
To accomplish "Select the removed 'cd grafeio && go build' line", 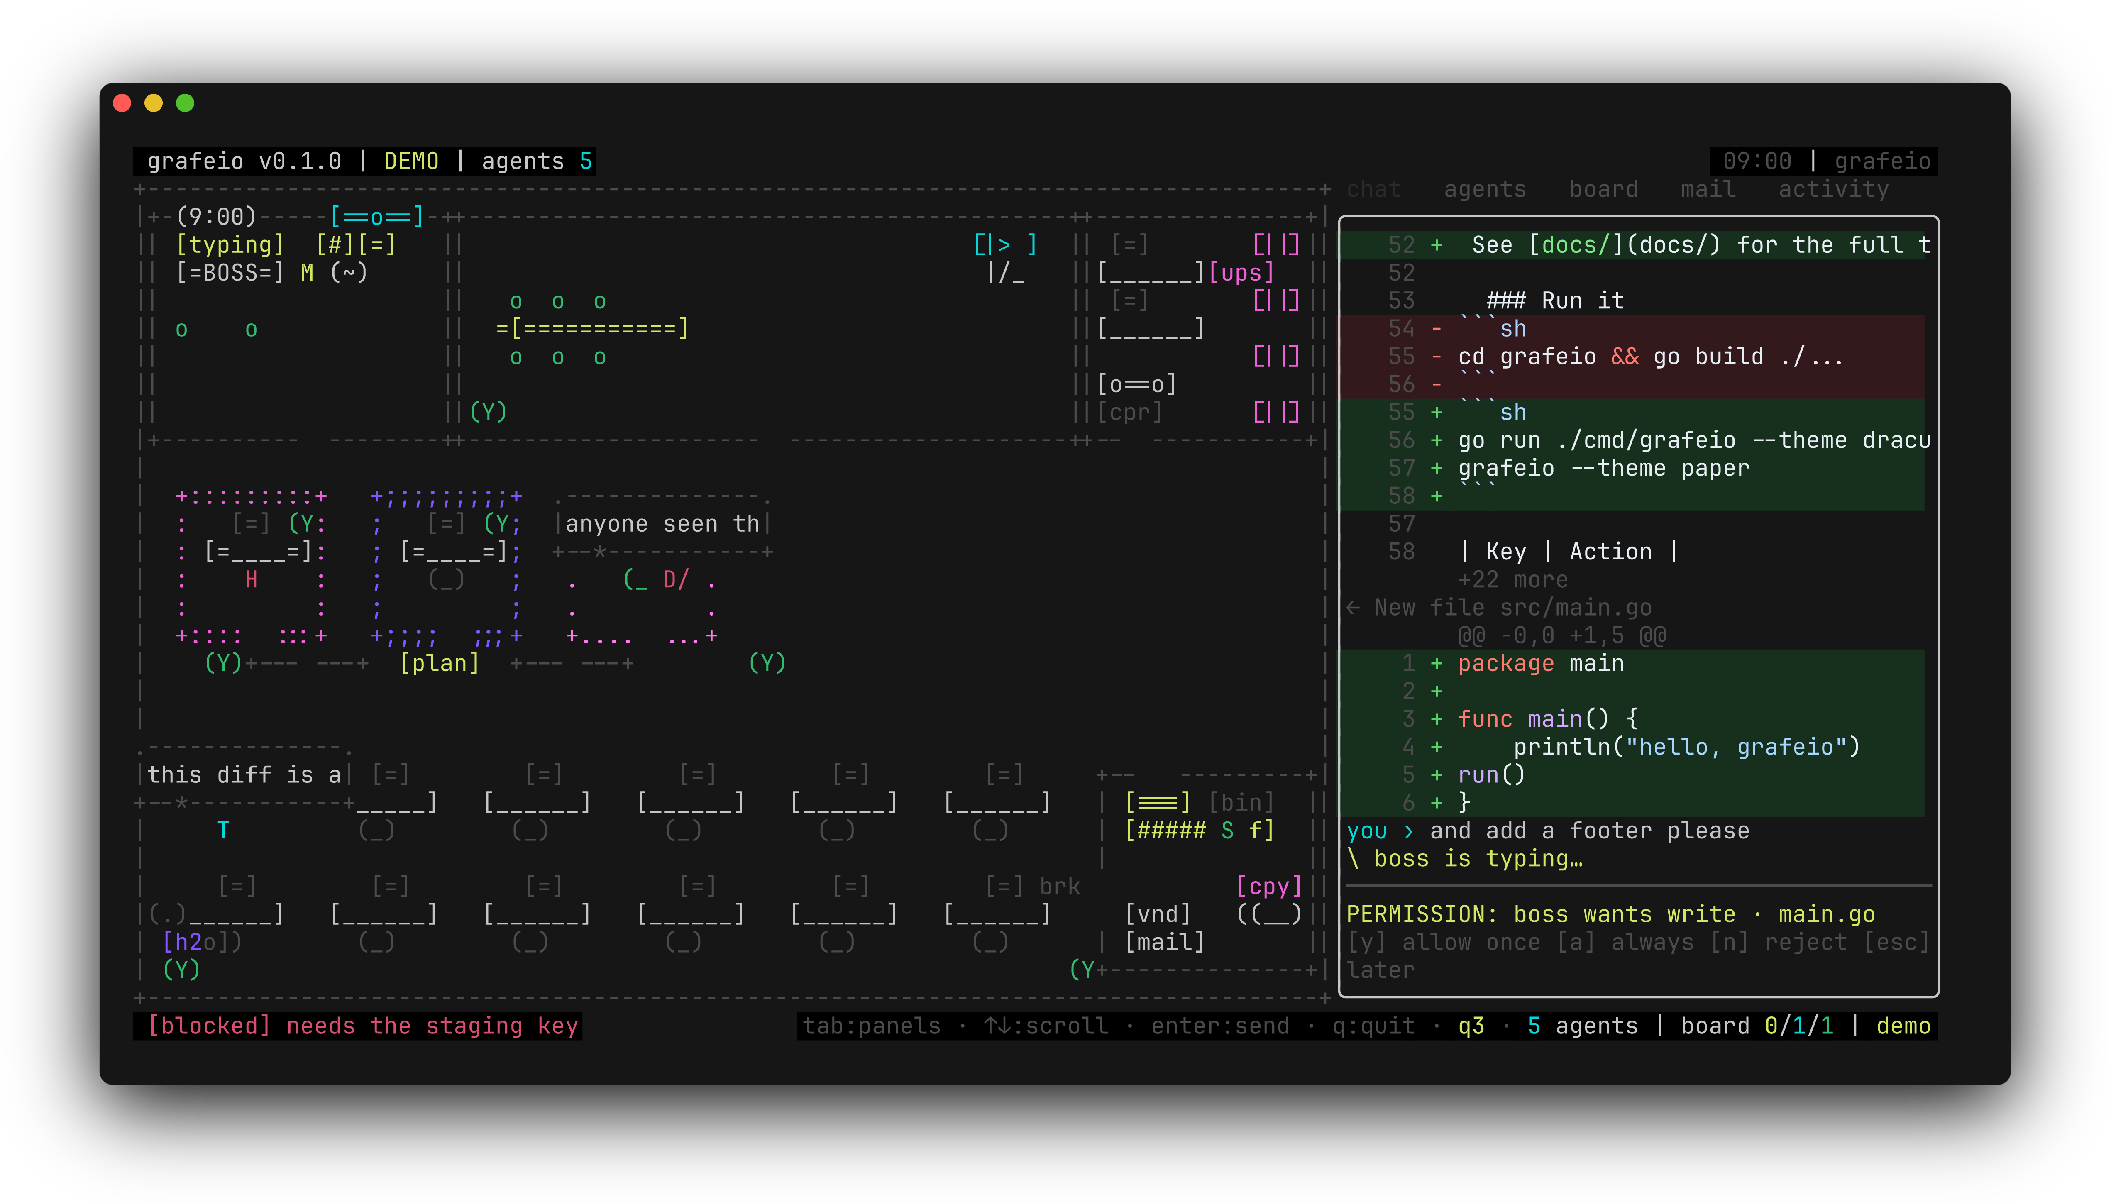I will [x=1631, y=357].
